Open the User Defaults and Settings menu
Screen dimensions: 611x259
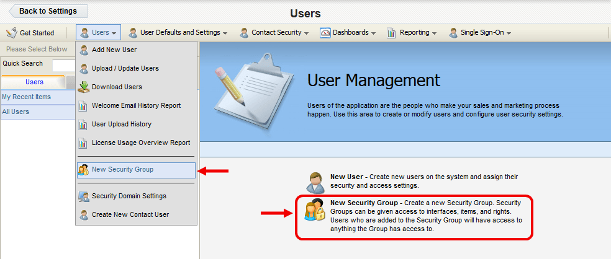[180, 33]
